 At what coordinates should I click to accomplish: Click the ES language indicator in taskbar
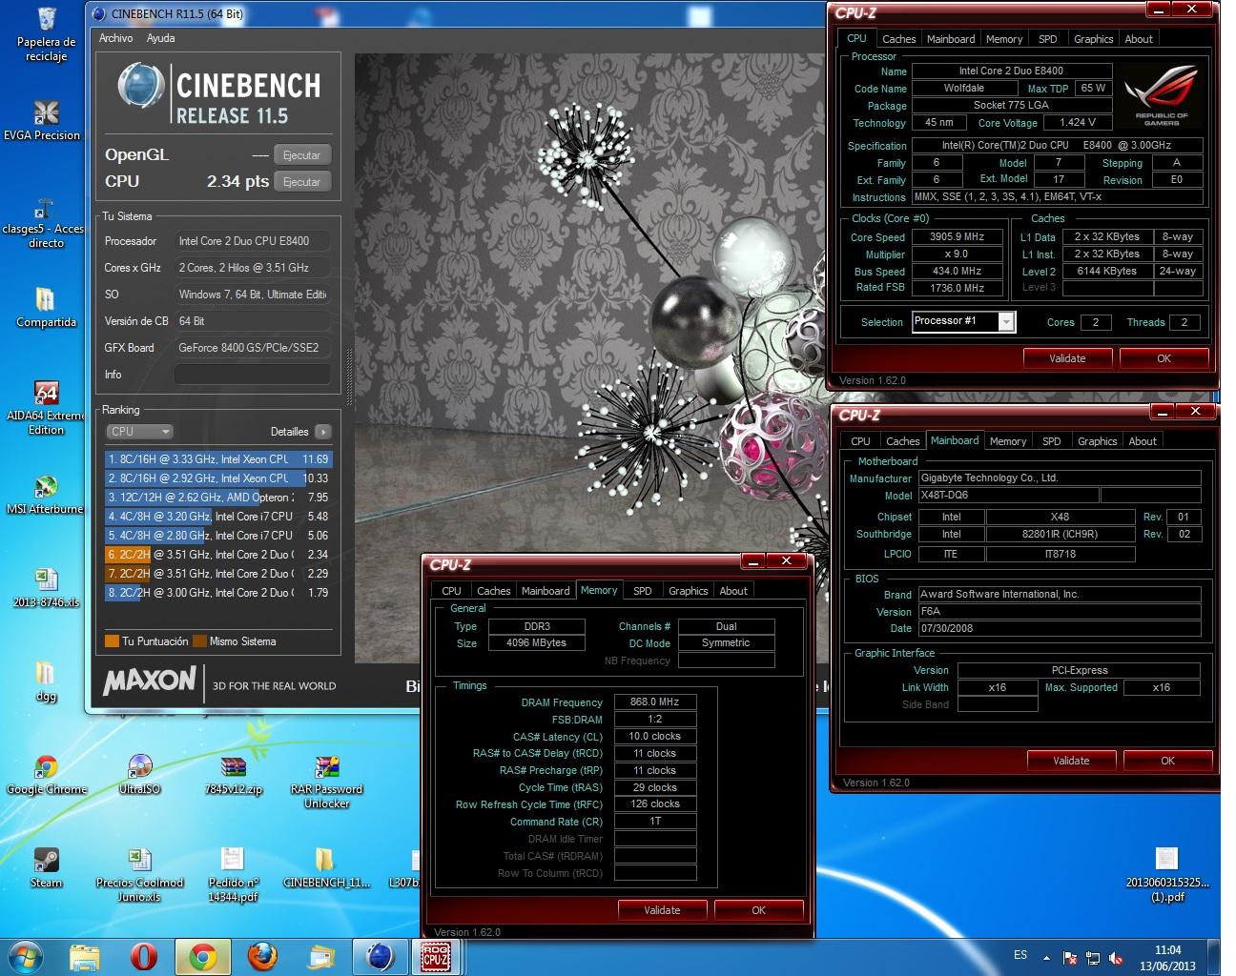point(1020,955)
